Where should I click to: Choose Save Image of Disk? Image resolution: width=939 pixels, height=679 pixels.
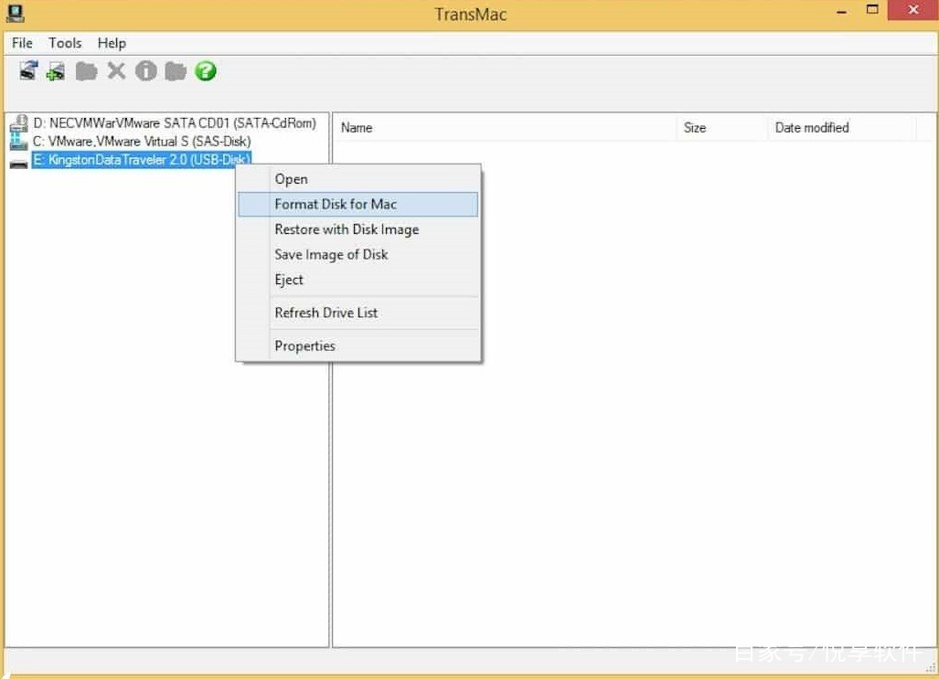click(x=358, y=254)
